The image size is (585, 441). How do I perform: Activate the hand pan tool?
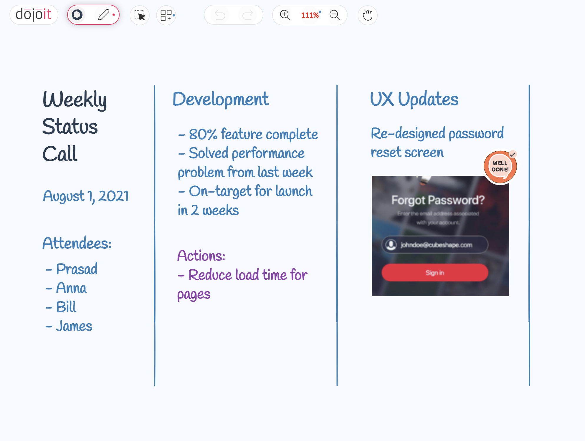367,15
